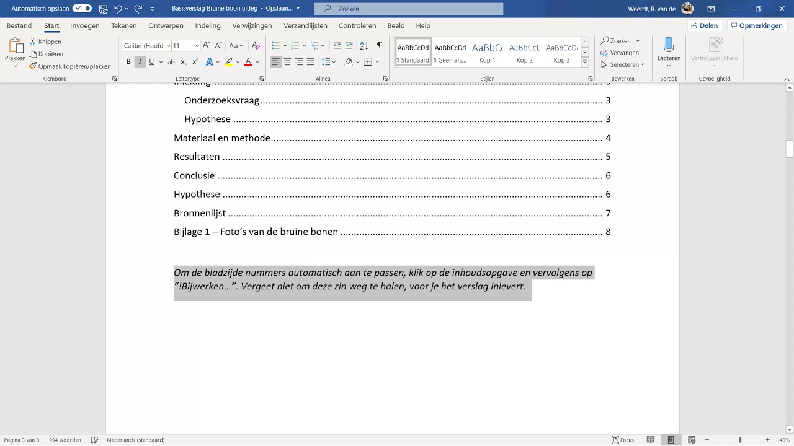Click the Zoeken search box in title bar
Screen dimensions: 794x446
click(x=408, y=9)
